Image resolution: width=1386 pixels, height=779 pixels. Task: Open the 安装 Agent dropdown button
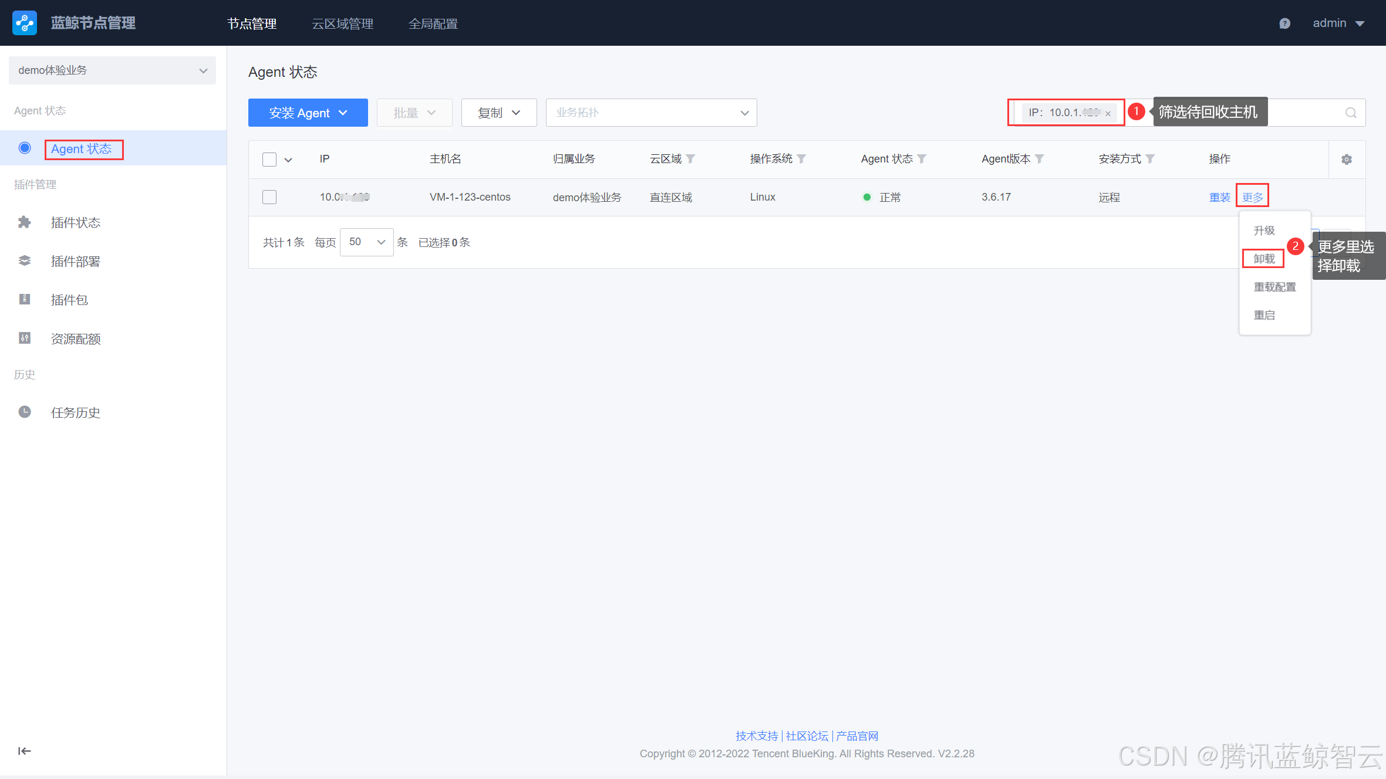coord(308,113)
